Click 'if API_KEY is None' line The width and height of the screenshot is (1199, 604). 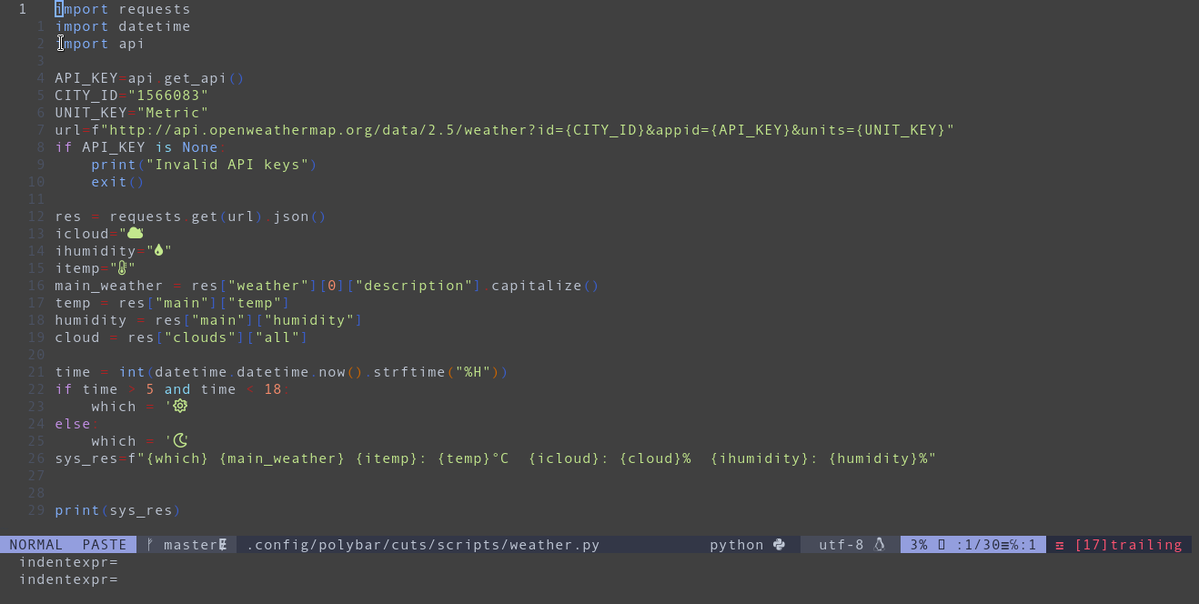pyautogui.click(x=141, y=147)
